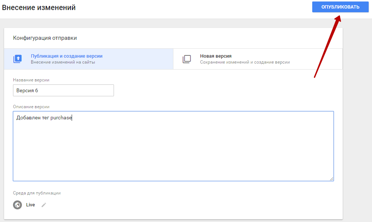Click the Live environment globe icon
Screen dimensions: 372x222
tap(17, 205)
